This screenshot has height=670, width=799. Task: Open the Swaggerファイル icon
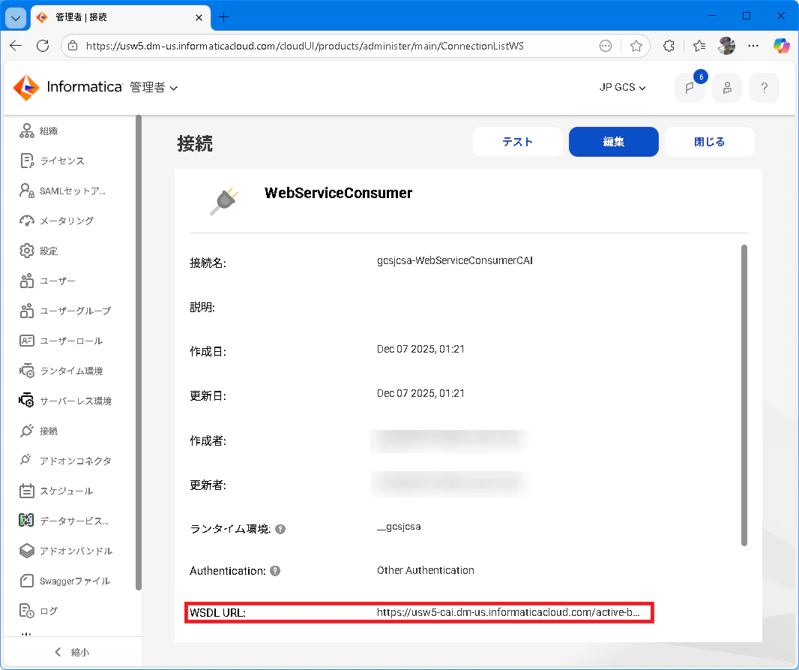pos(26,581)
